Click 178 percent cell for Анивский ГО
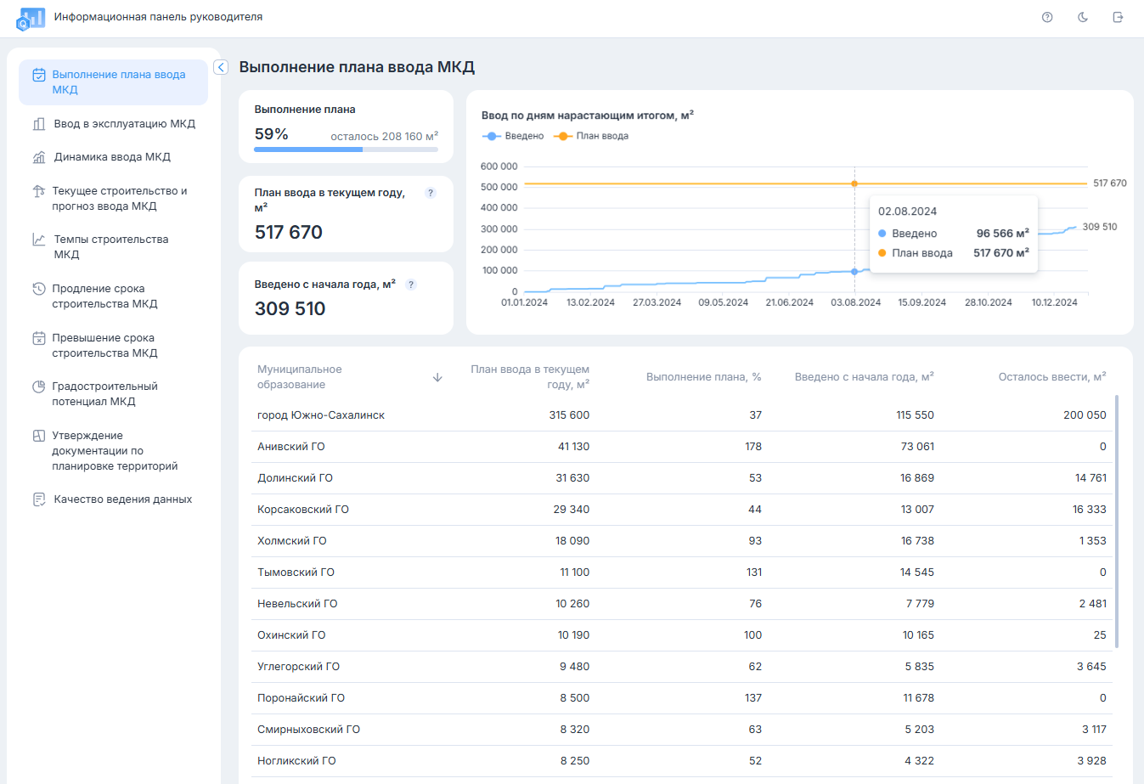Viewport: 1144px width, 784px height. [x=753, y=447]
